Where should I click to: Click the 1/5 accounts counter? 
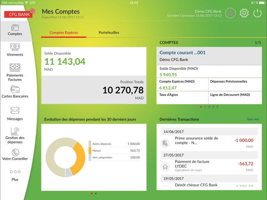pos(258,43)
